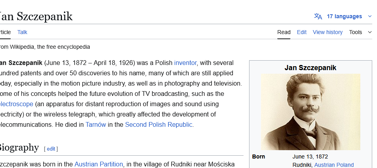Viewport: 377px width, 168px height.
Task: Open the telectroscope link
Action: coord(16,104)
